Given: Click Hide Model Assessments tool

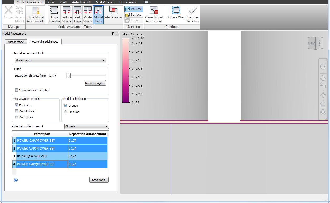Looking at the screenshot, I should click(x=36, y=14).
